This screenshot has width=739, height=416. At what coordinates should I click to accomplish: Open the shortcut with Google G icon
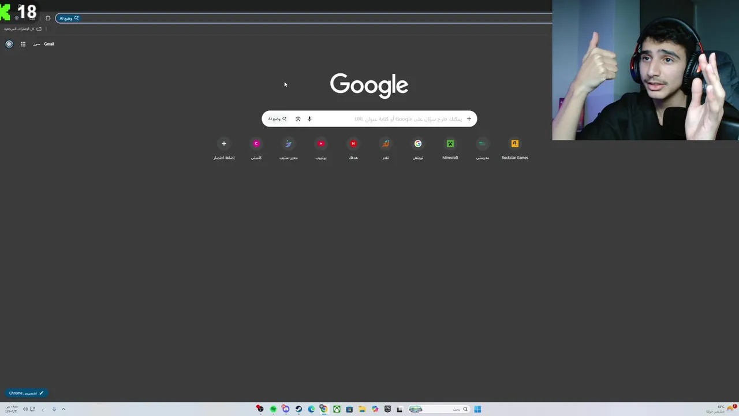click(x=418, y=148)
